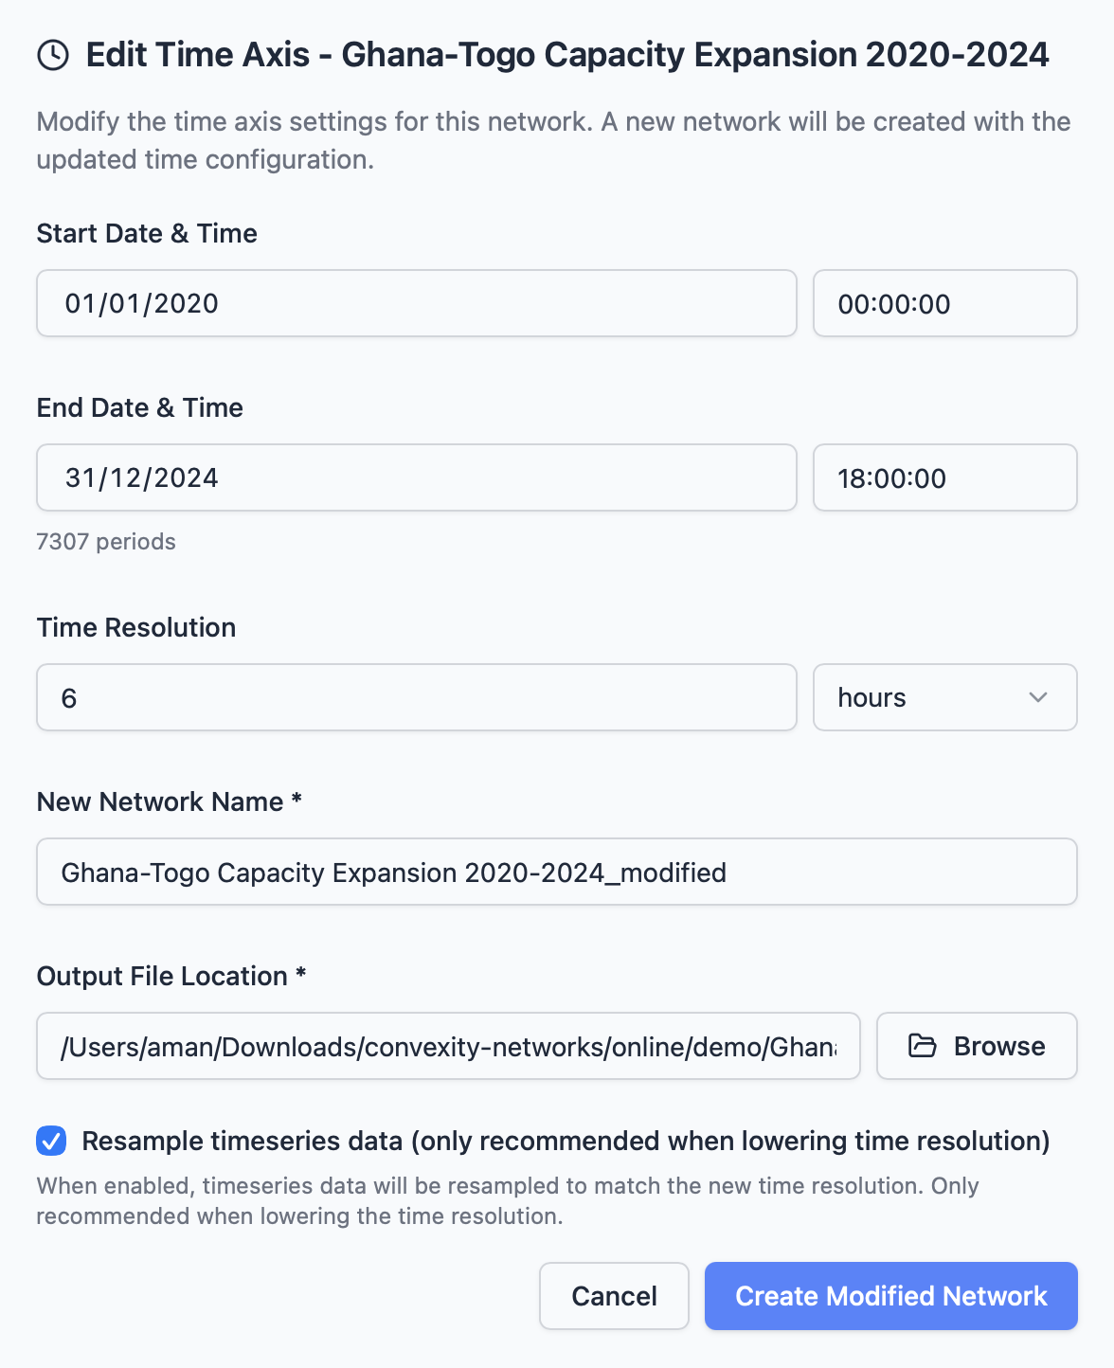Click the folder icon on the Browse button

click(922, 1046)
